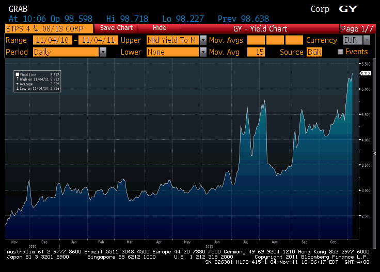Click the Mid Yield To M upper field
The width and height of the screenshot is (380, 272).
(172, 40)
